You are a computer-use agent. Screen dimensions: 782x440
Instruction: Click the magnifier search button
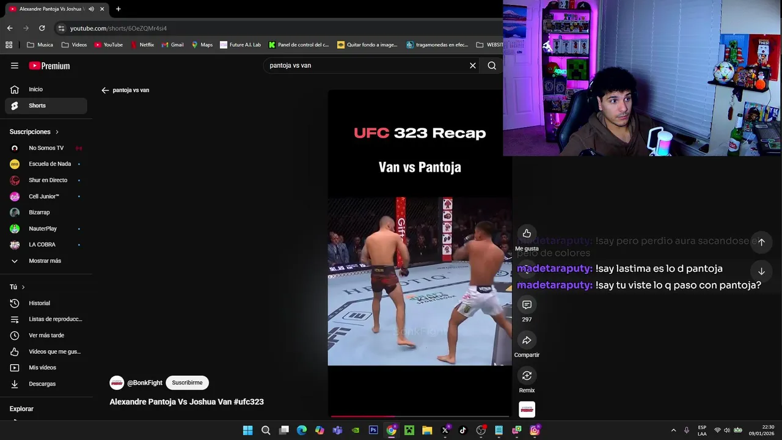(x=492, y=65)
